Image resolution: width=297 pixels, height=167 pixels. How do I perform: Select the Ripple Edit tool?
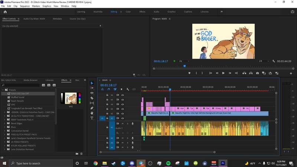coord(92,93)
